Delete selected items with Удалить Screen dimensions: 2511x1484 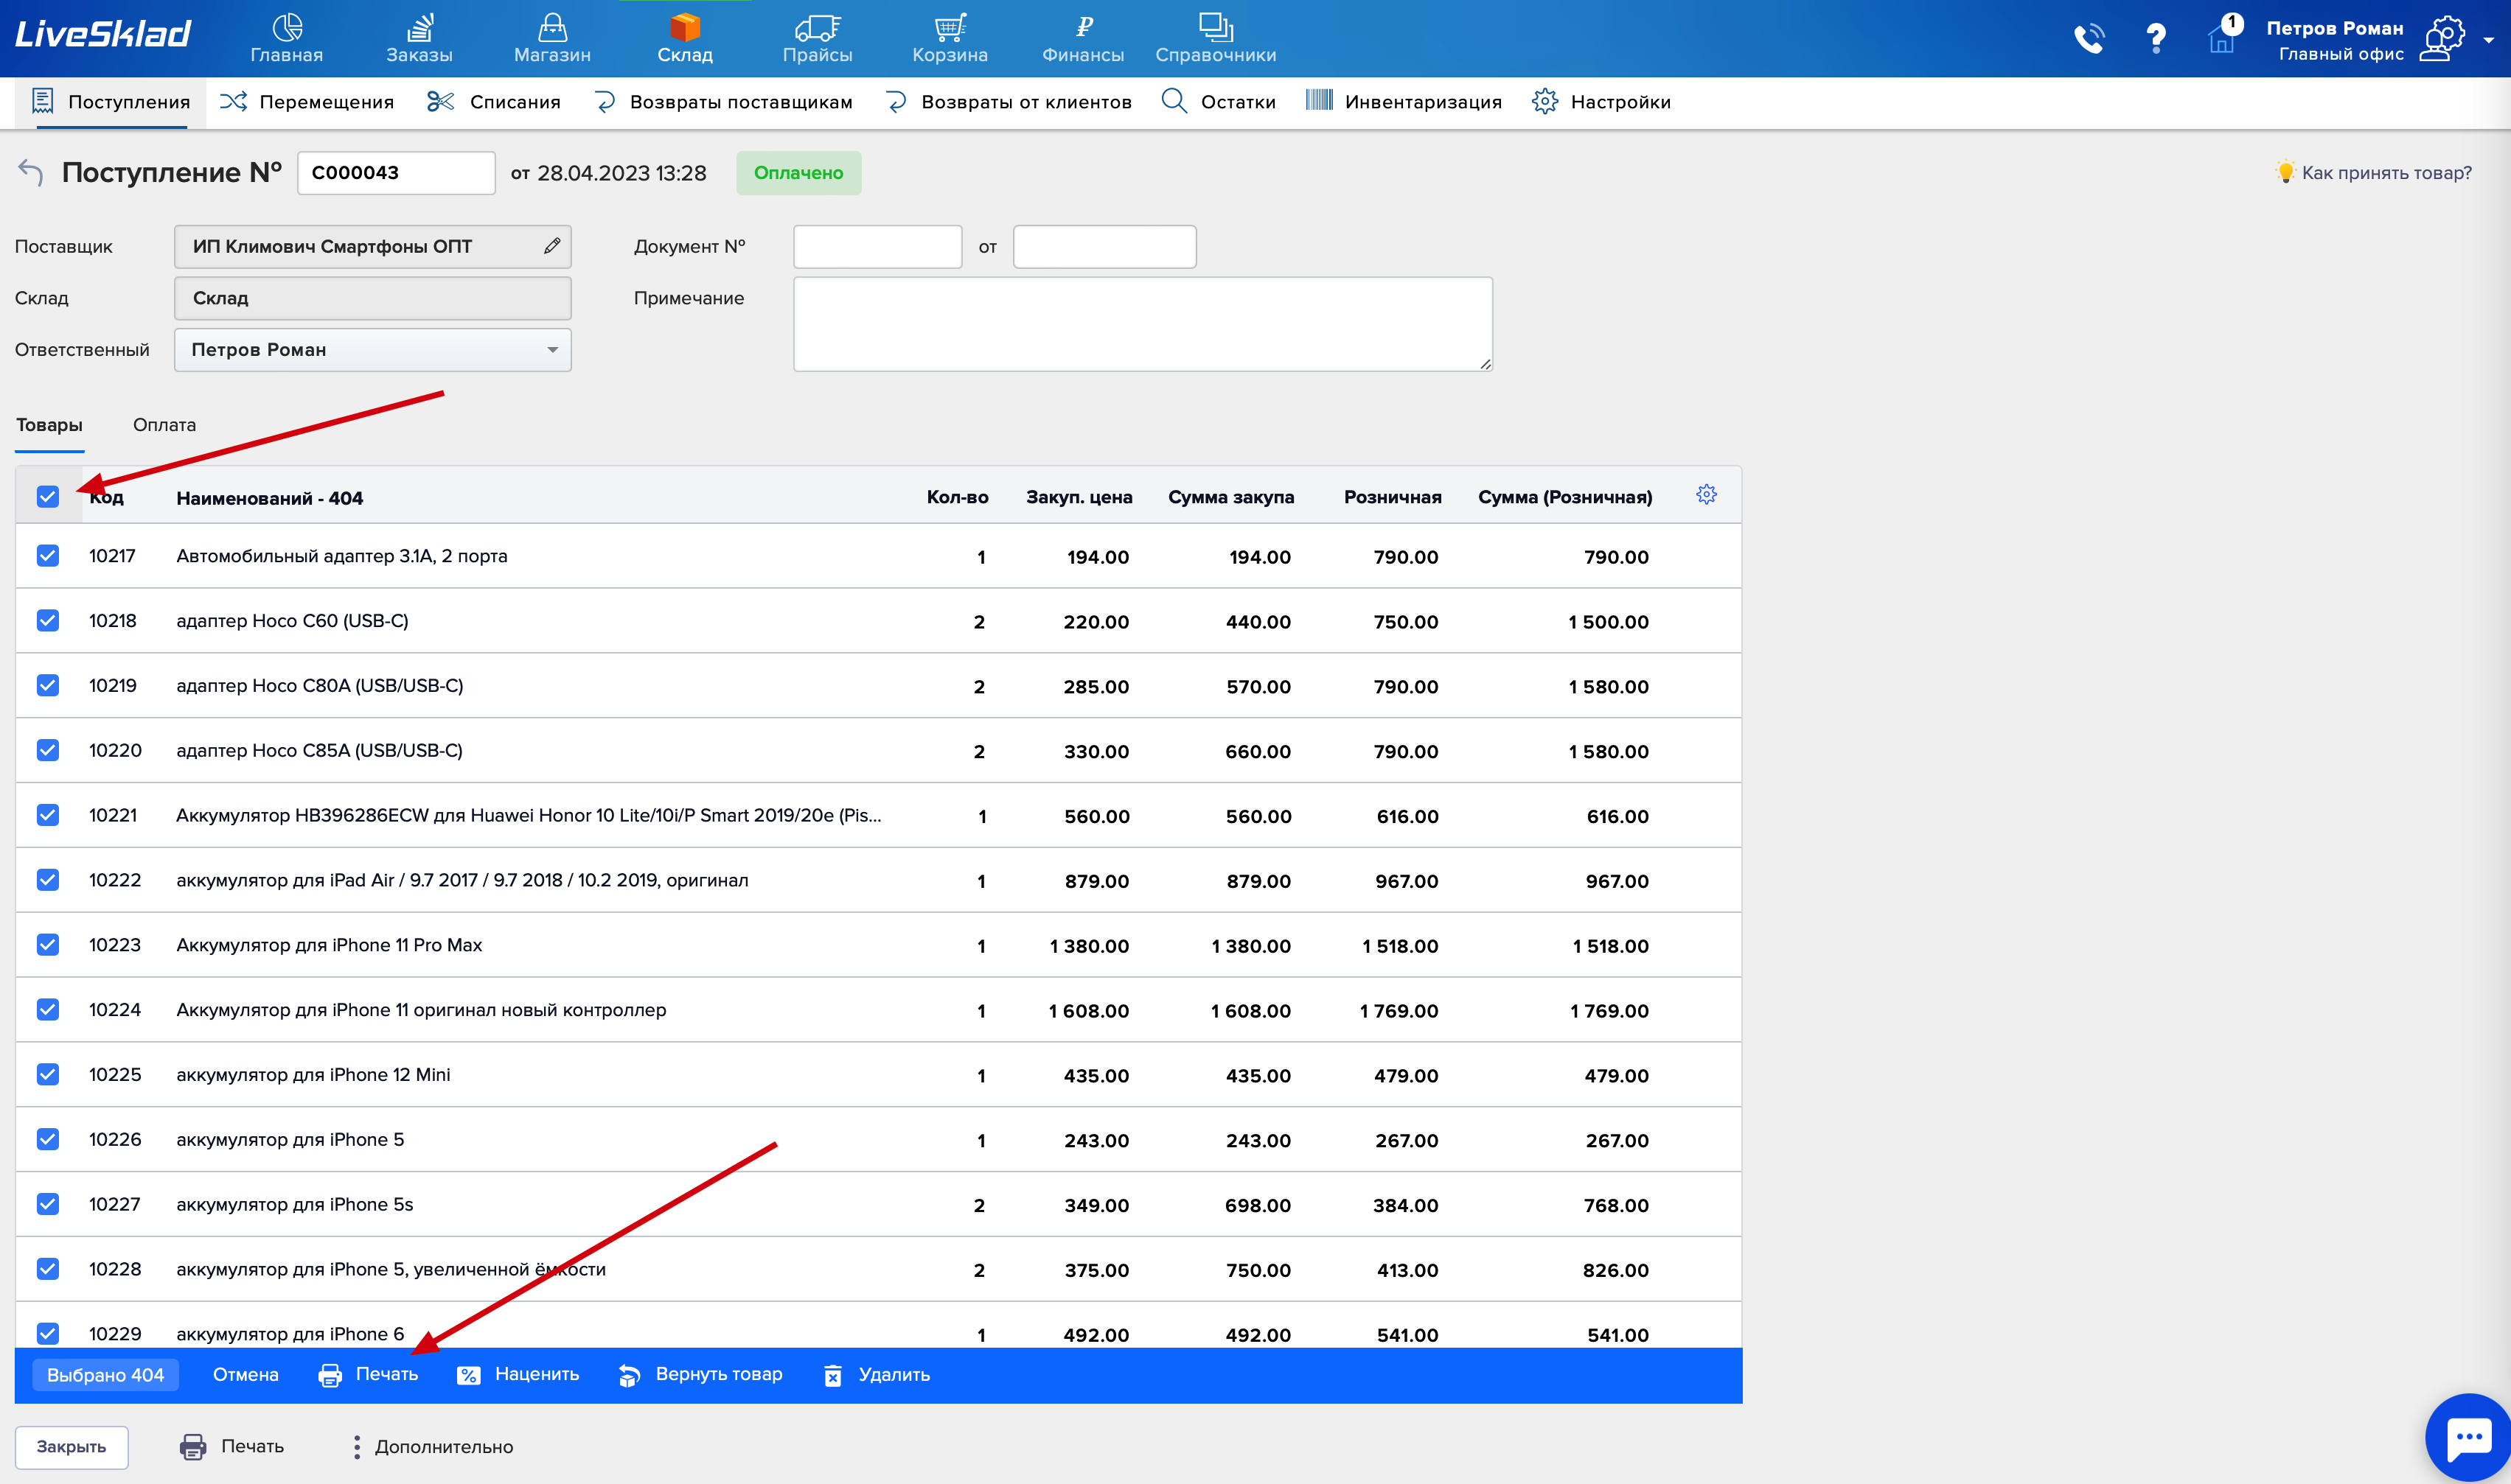877,1374
